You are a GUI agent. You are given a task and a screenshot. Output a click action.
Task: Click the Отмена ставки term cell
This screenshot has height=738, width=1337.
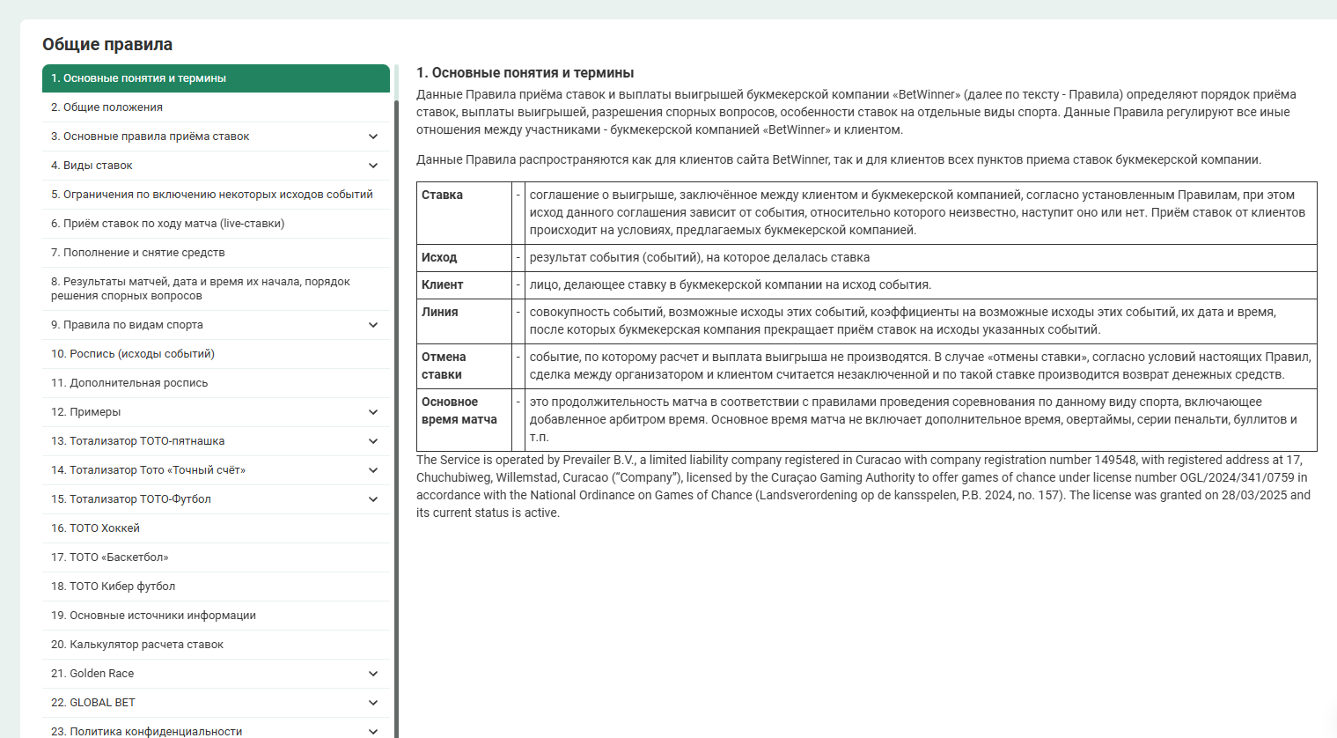pyautogui.click(x=464, y=366)
